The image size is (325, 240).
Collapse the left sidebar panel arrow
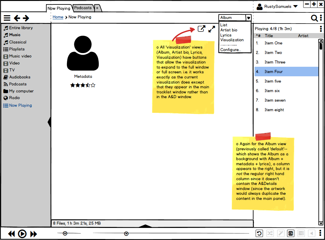(49, 122)
